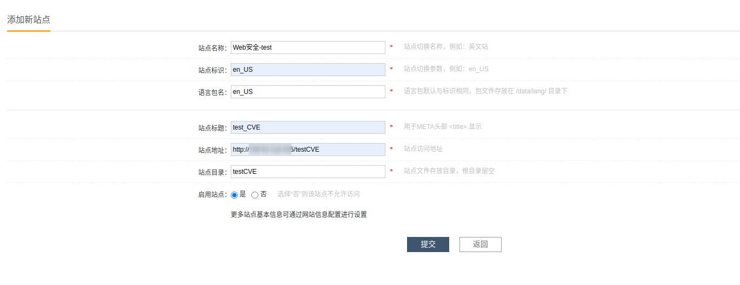Click the 站点访问地址 hint text
This screenshot has height=285, width=740.
tap(423, 149)
